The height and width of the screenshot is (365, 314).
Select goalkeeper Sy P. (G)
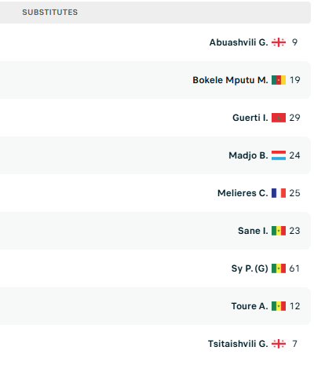pos(250,268)
